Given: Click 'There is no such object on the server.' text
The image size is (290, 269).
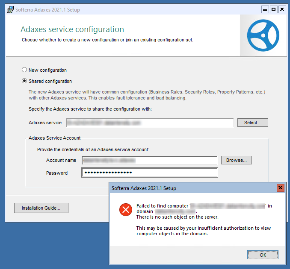Looking at the screenshot, I should [x=178, y=217].
